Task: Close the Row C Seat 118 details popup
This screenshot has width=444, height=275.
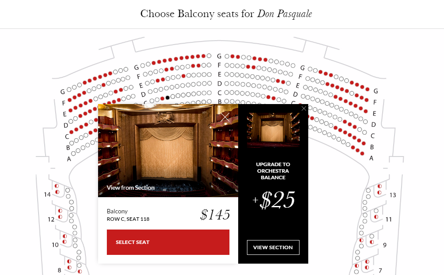Action: click(x=225, y=118)
